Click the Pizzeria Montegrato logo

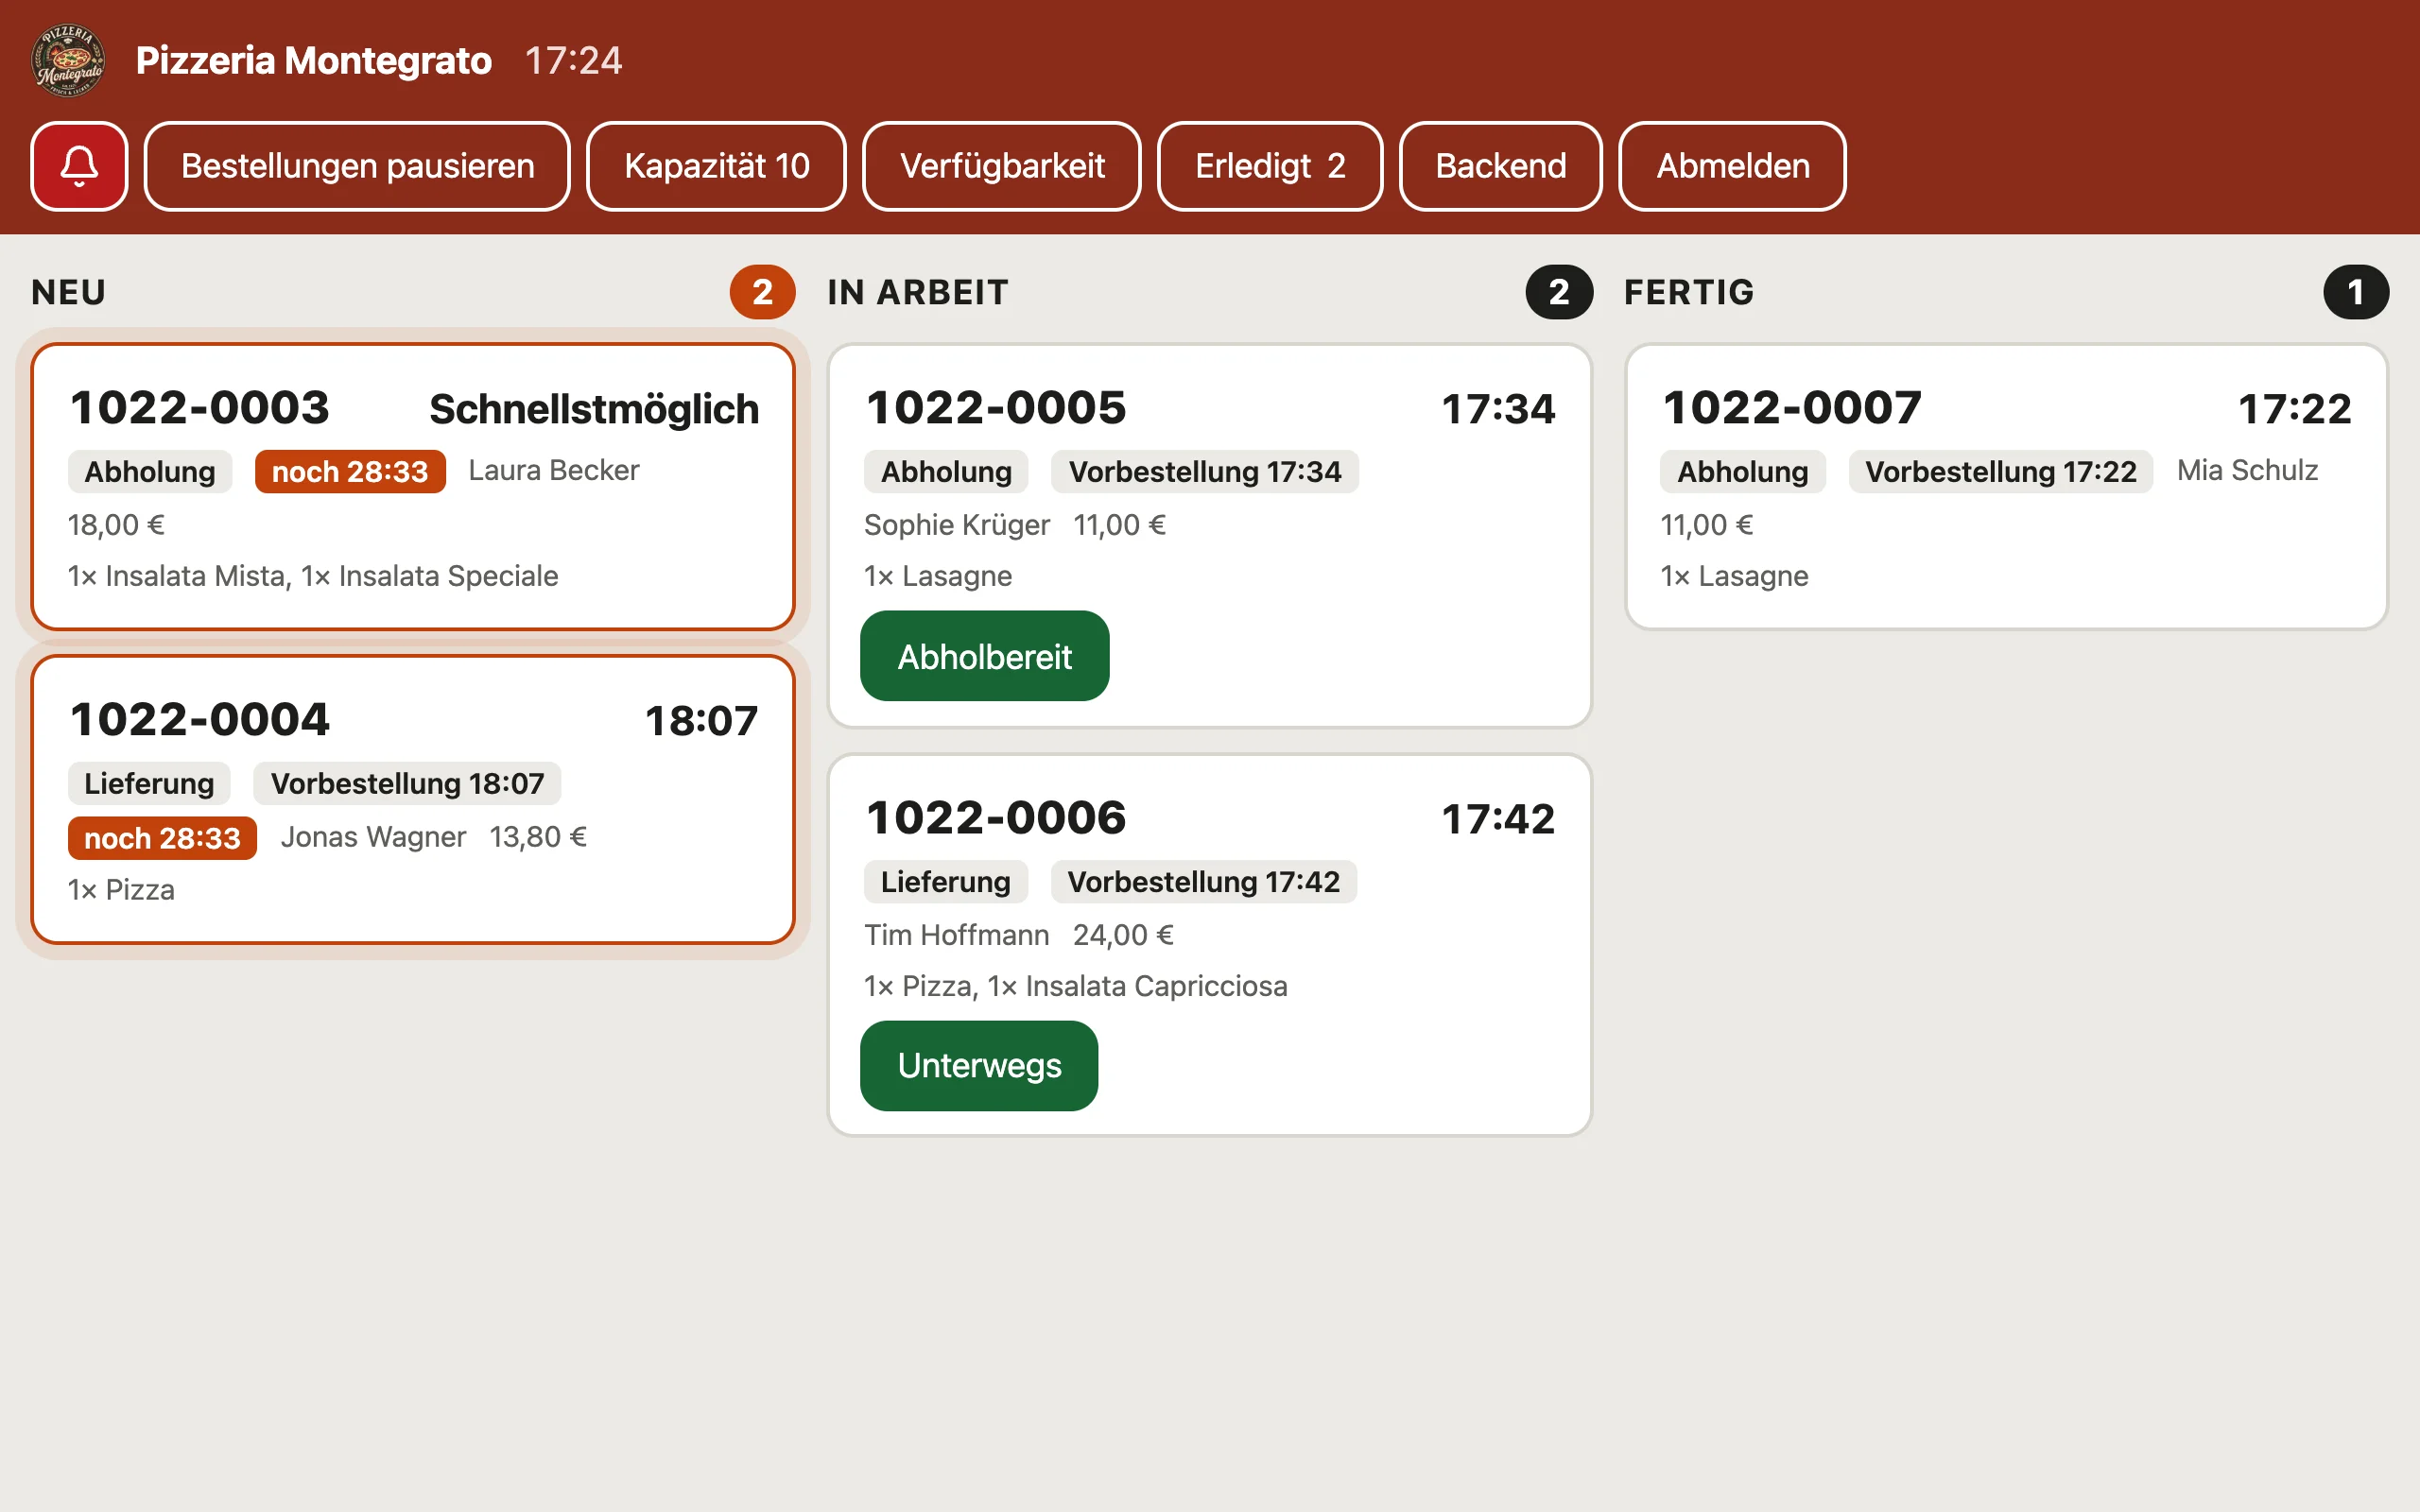[x=69, y=60]
